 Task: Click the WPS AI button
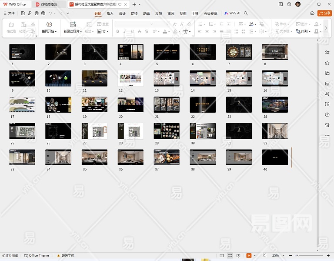pyautogui.click(x=232, y=13)
